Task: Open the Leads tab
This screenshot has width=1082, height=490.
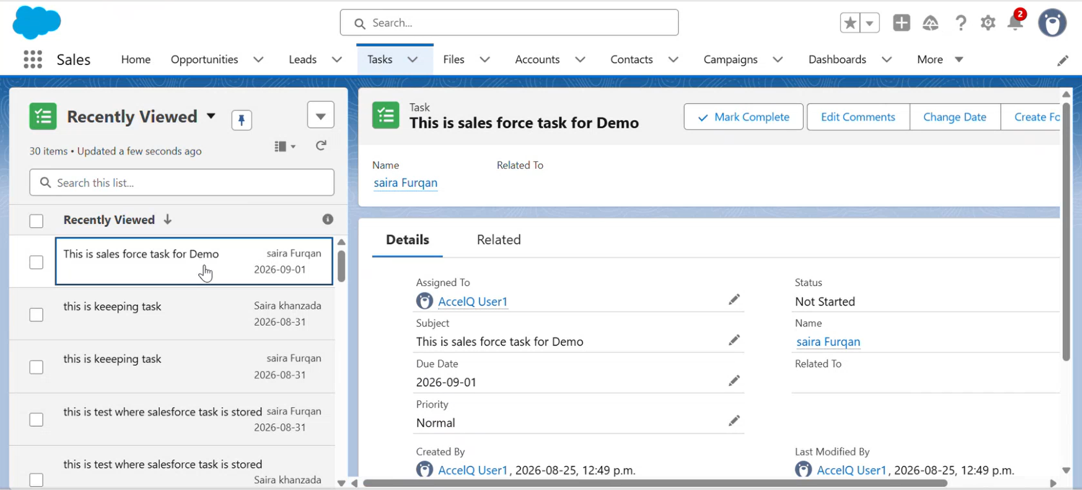Action: click(x=303, y=59)
